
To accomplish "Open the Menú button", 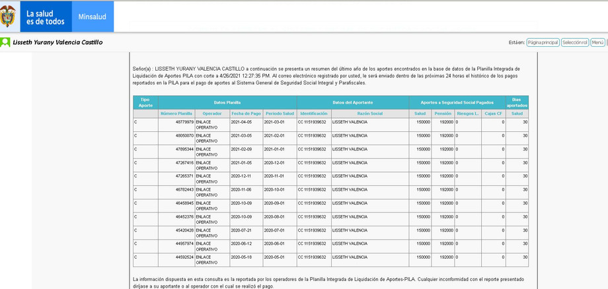I will coord(597,42).
